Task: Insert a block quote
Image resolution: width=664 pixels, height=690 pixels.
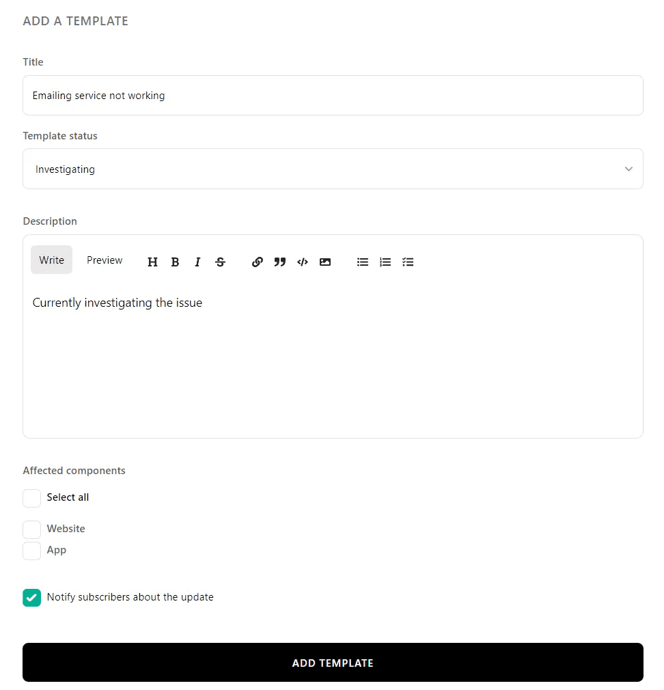Action: click(280, 262)
